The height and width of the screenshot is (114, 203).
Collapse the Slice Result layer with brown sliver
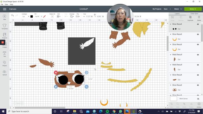(171, 75)
